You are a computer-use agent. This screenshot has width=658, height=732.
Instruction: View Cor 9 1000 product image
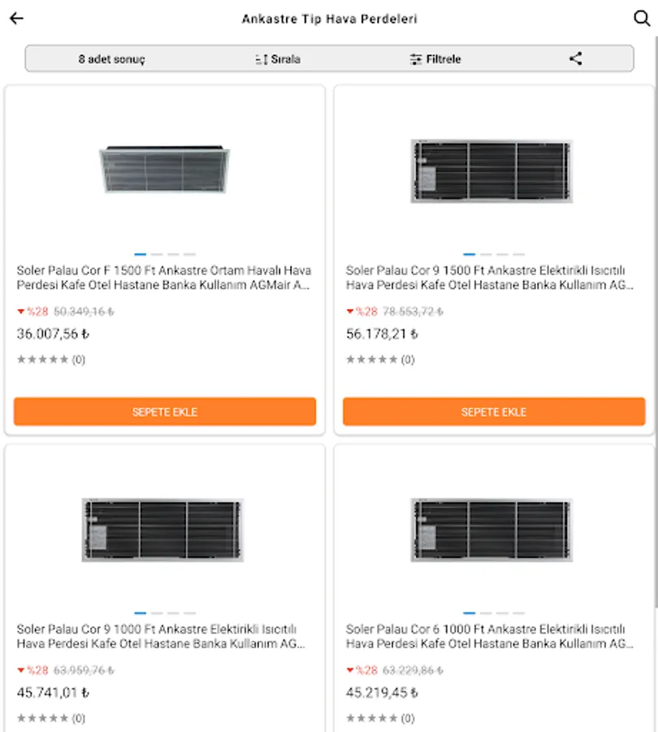pos(162,529)
